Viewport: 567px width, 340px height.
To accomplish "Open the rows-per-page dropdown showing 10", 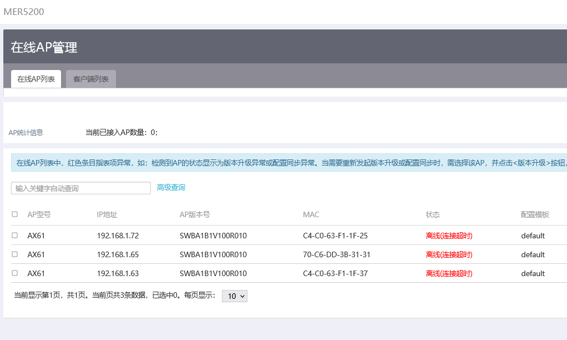I will [234, 296].
